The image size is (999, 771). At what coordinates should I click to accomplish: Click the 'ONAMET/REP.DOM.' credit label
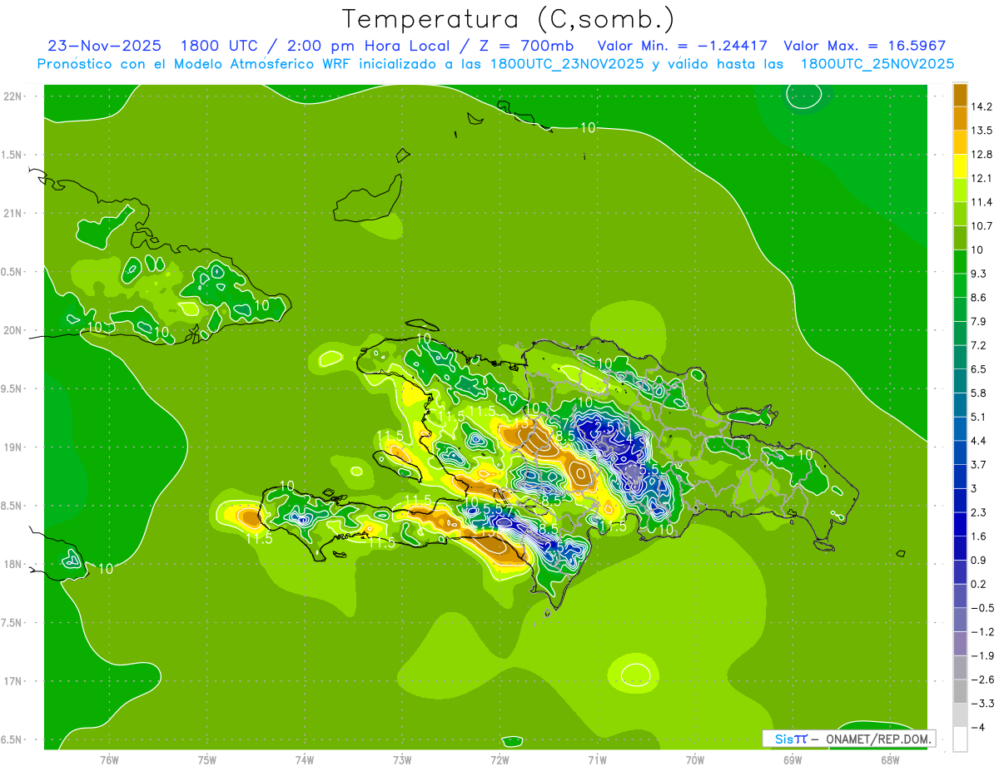coord(878,739)
